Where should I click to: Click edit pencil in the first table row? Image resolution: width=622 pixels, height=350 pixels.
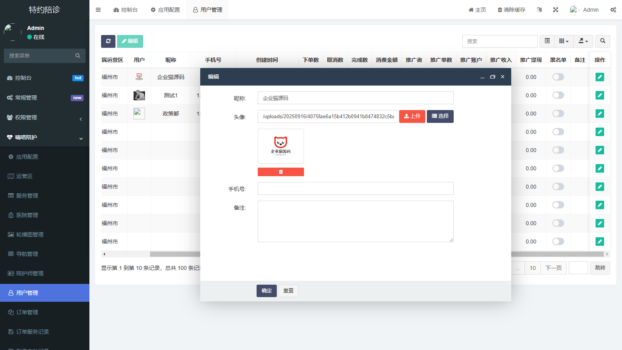click(x=600, y=77)
